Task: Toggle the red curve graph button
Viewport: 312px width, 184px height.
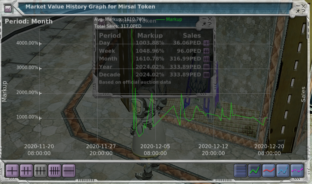Action: pyautogui.click(x=269, y=171)
